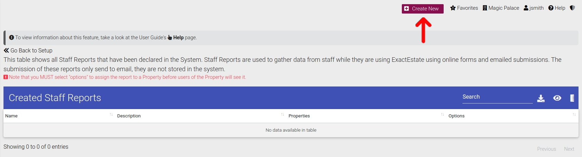Toggle column visibility with eye icon
This screenshot has width=582, height=157.
tap(557, 98)
